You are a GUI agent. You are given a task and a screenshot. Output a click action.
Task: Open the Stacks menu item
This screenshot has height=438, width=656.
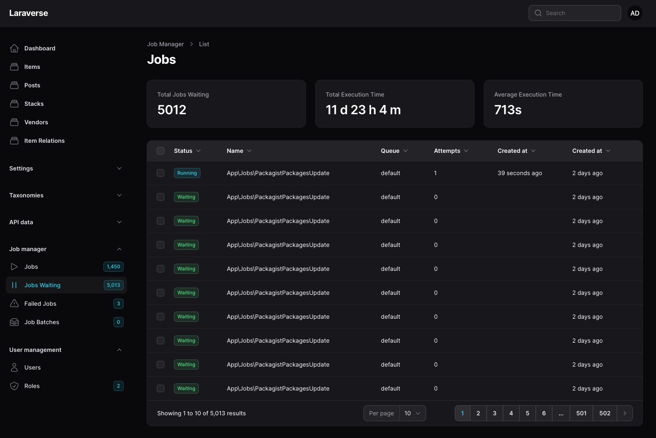(66, 104)
